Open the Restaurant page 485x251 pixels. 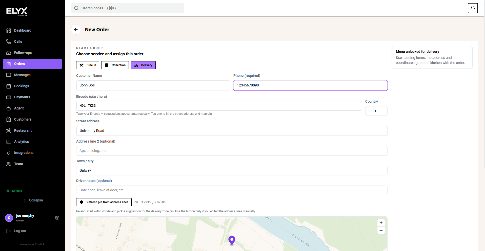(32, 130)
